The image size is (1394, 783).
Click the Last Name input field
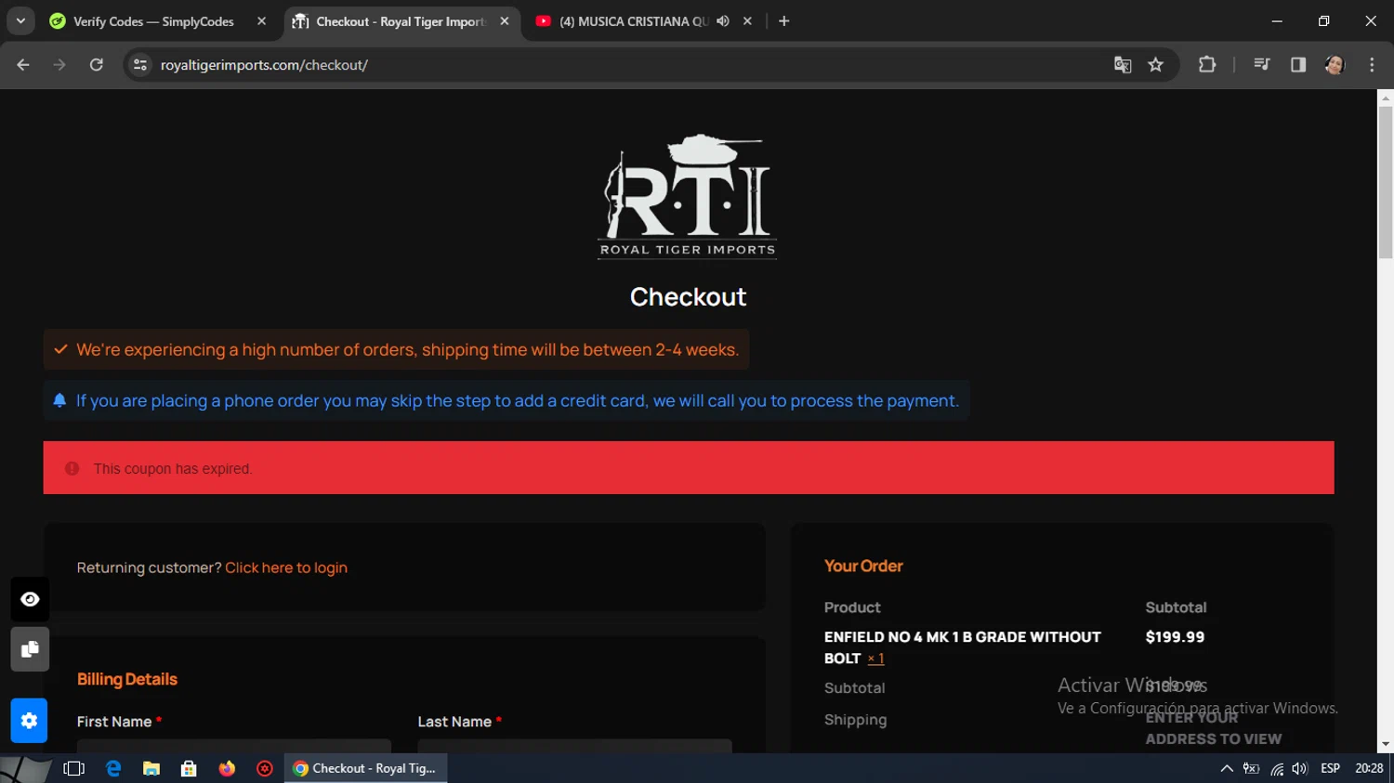[x=574, y=746]
